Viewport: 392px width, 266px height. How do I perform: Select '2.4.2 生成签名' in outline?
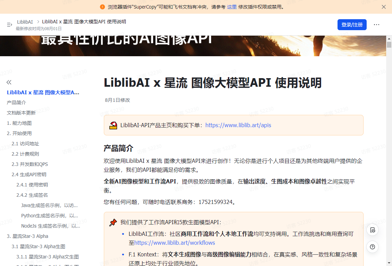pos(32,195)
